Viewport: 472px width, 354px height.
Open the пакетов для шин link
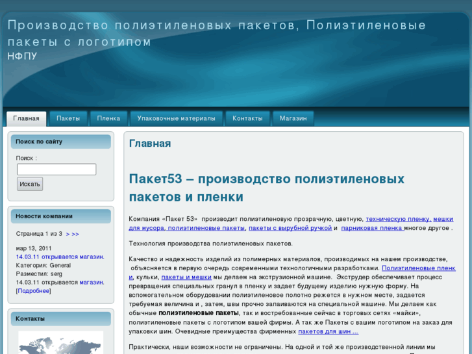coord(328,331)
